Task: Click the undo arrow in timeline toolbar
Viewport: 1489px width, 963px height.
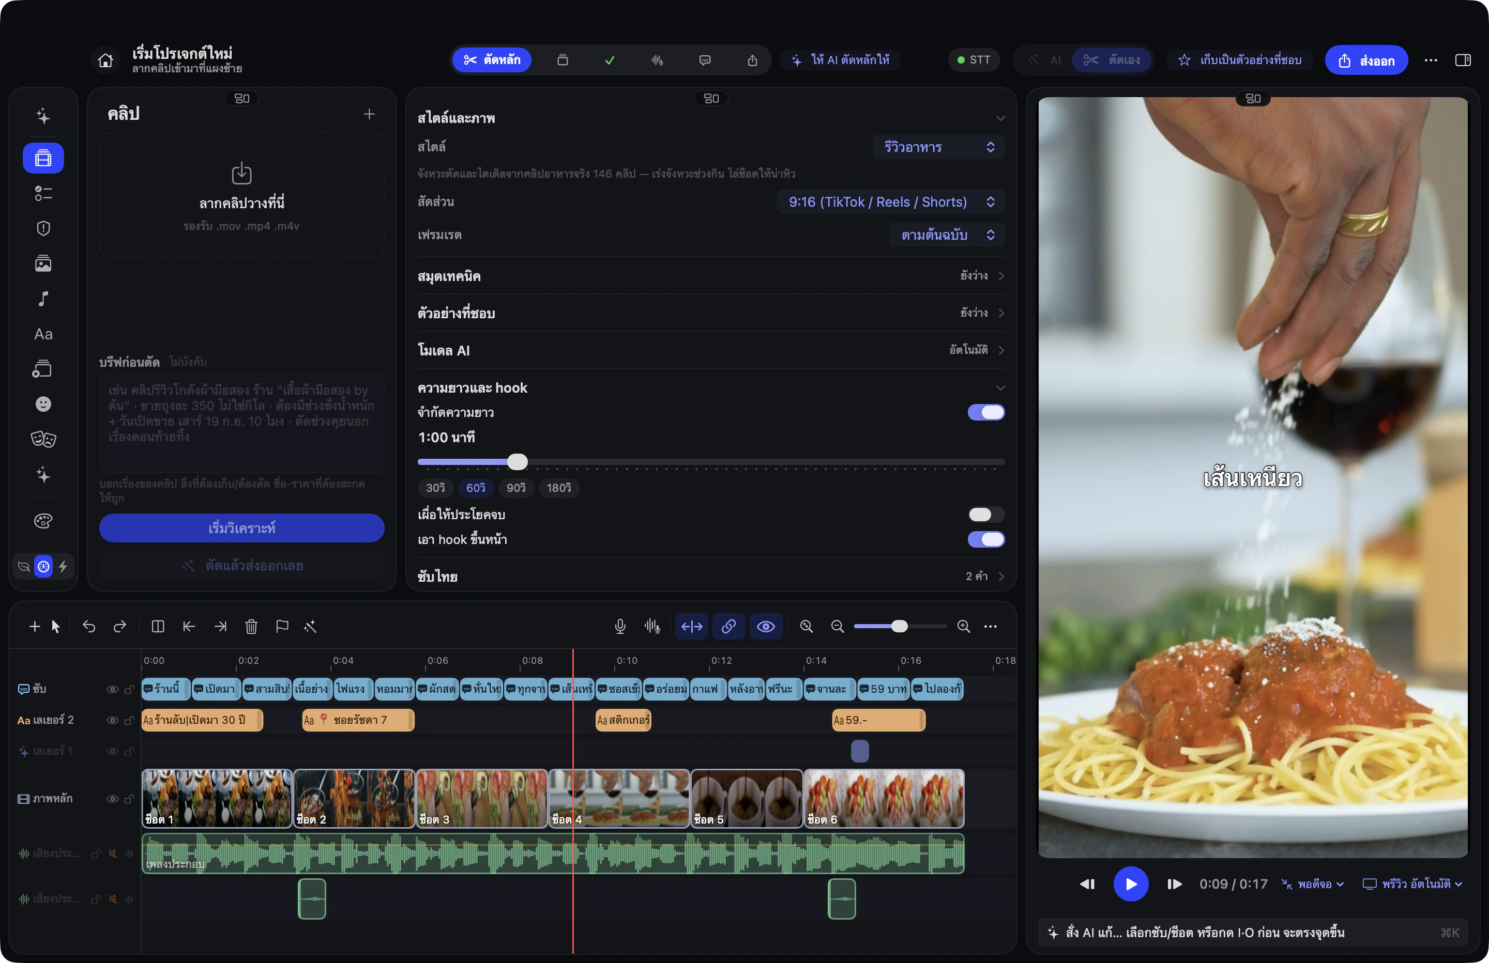Action: [x=89, y=626]
